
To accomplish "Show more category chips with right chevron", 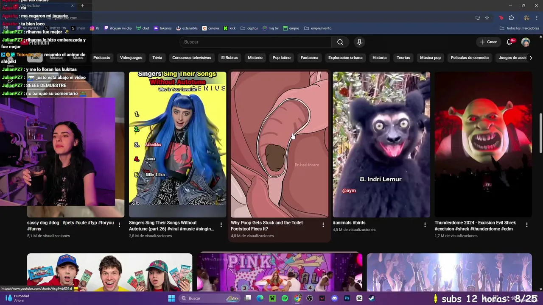I will click(x=531, y=58).
